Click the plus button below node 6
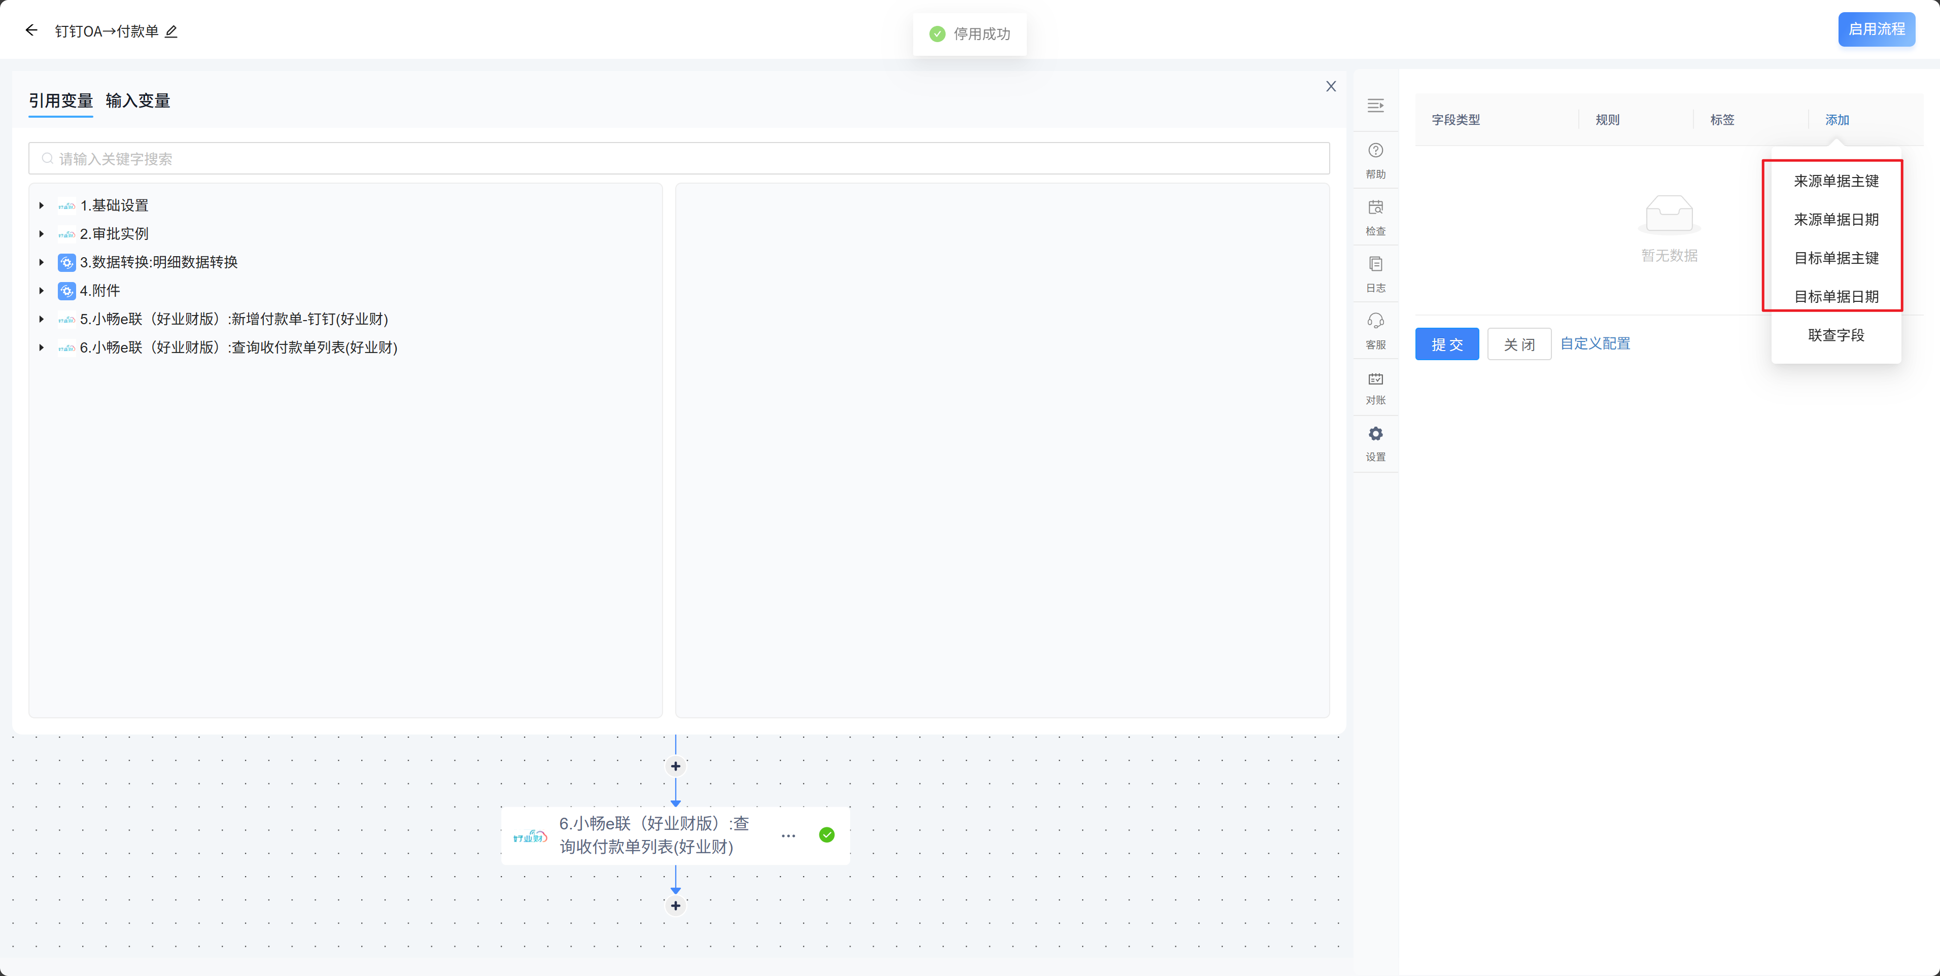The image size is (1940, 976). (676, 906)
